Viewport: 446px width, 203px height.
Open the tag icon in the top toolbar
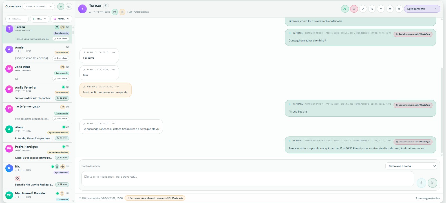(x=372, y=9)
